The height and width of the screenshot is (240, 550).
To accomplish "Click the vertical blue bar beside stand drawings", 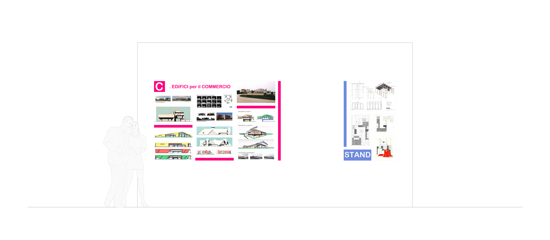I will (345, 114).
